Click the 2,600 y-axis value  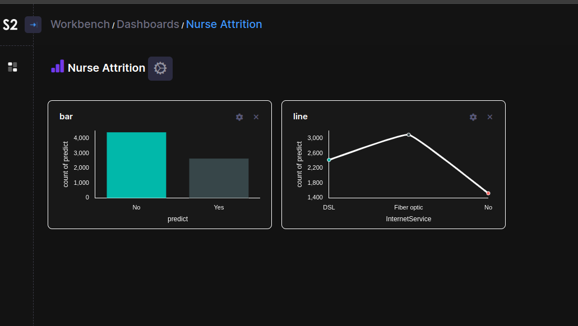pos(315,153)
